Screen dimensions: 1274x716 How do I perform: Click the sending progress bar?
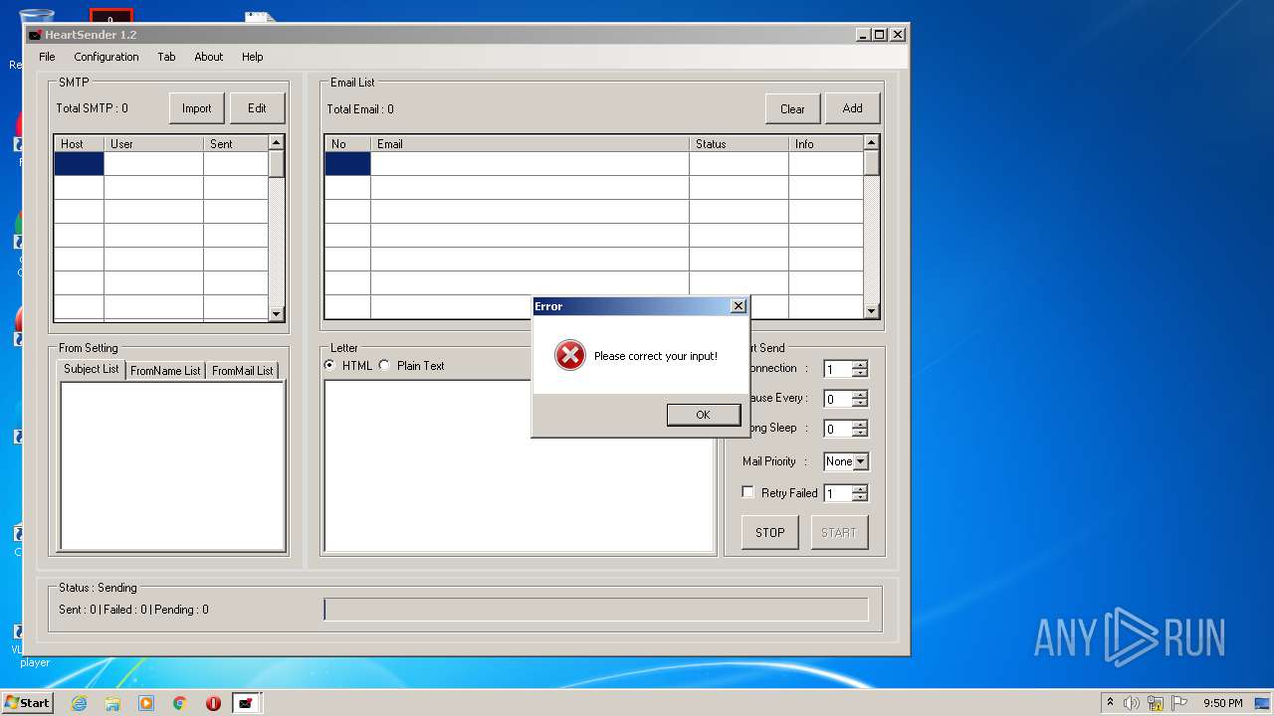point(596,610)
